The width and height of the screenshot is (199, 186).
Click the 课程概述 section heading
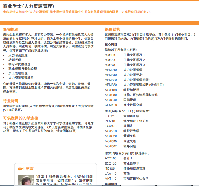click(x=11, y=29)
